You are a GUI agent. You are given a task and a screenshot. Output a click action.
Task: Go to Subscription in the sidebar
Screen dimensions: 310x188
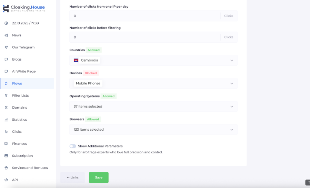[22, 156]
